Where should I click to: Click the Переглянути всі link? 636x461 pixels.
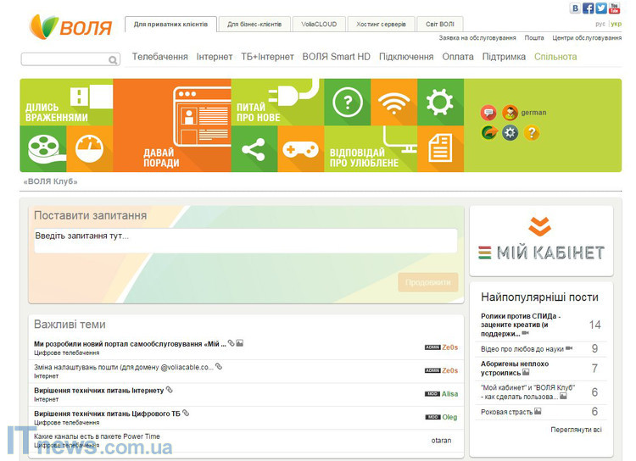click(x=576, y=430)
